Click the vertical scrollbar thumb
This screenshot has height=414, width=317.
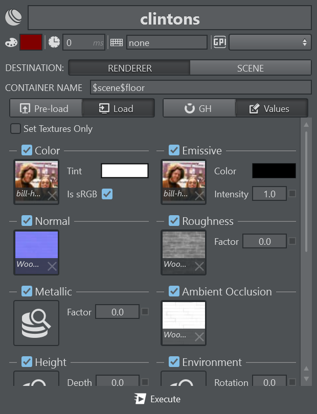tap(306, 192)
